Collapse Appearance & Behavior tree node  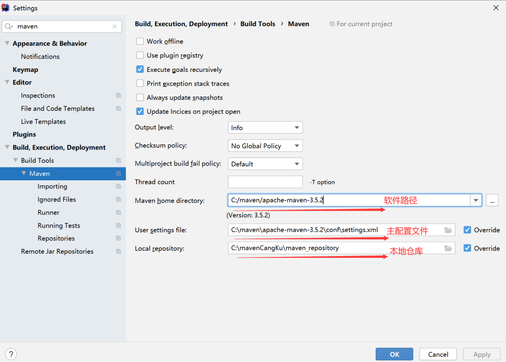pyautogui.click(x=7, y=43)
